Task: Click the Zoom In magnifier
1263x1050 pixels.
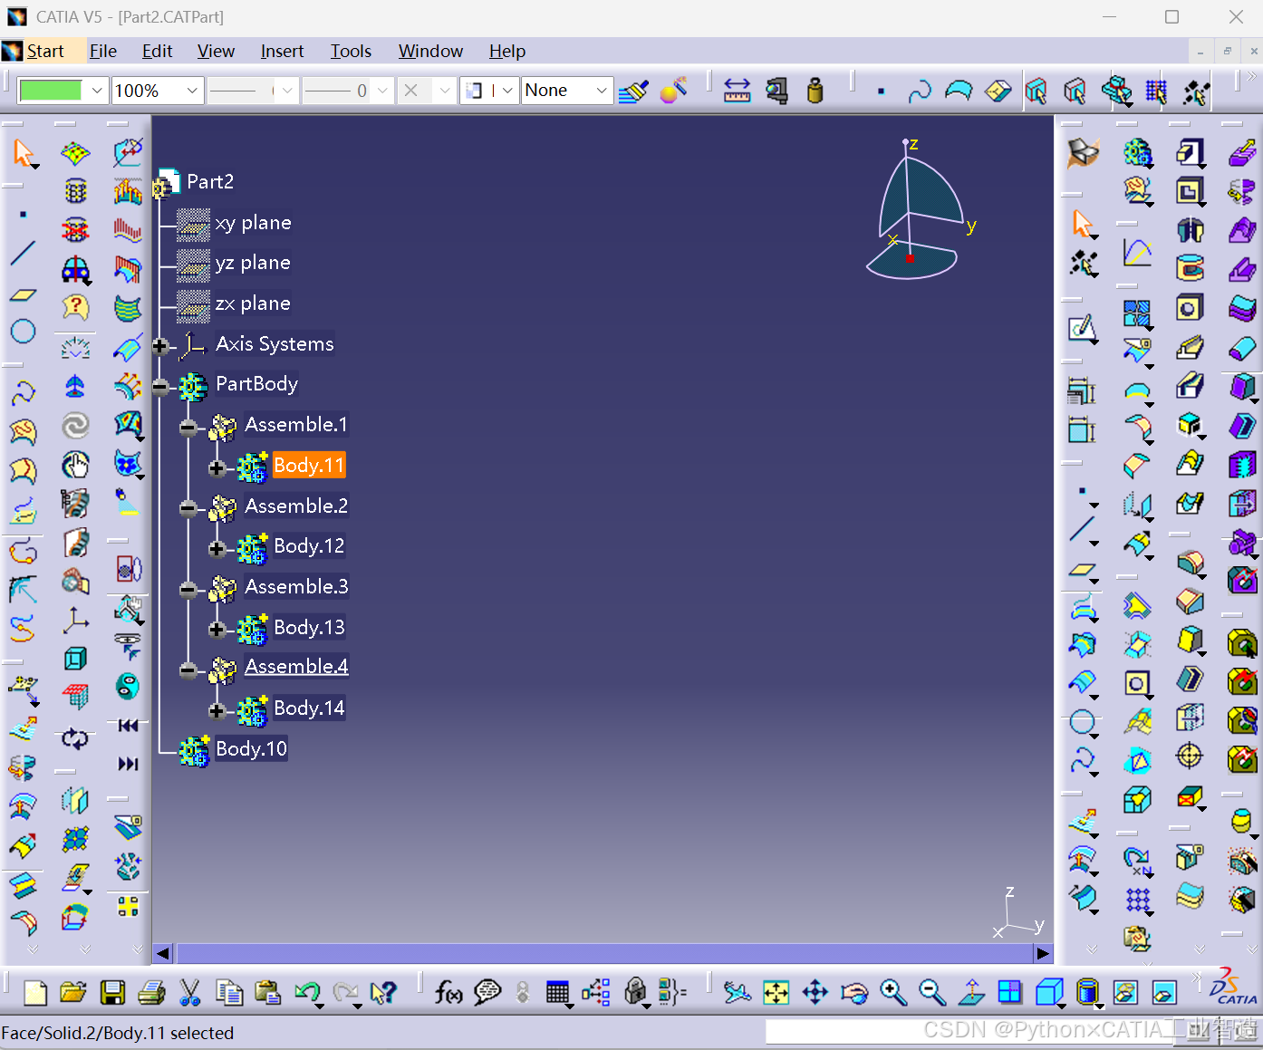Action: [893, 993]
